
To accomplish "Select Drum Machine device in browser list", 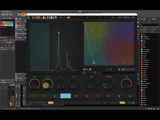I will point(149,83).
